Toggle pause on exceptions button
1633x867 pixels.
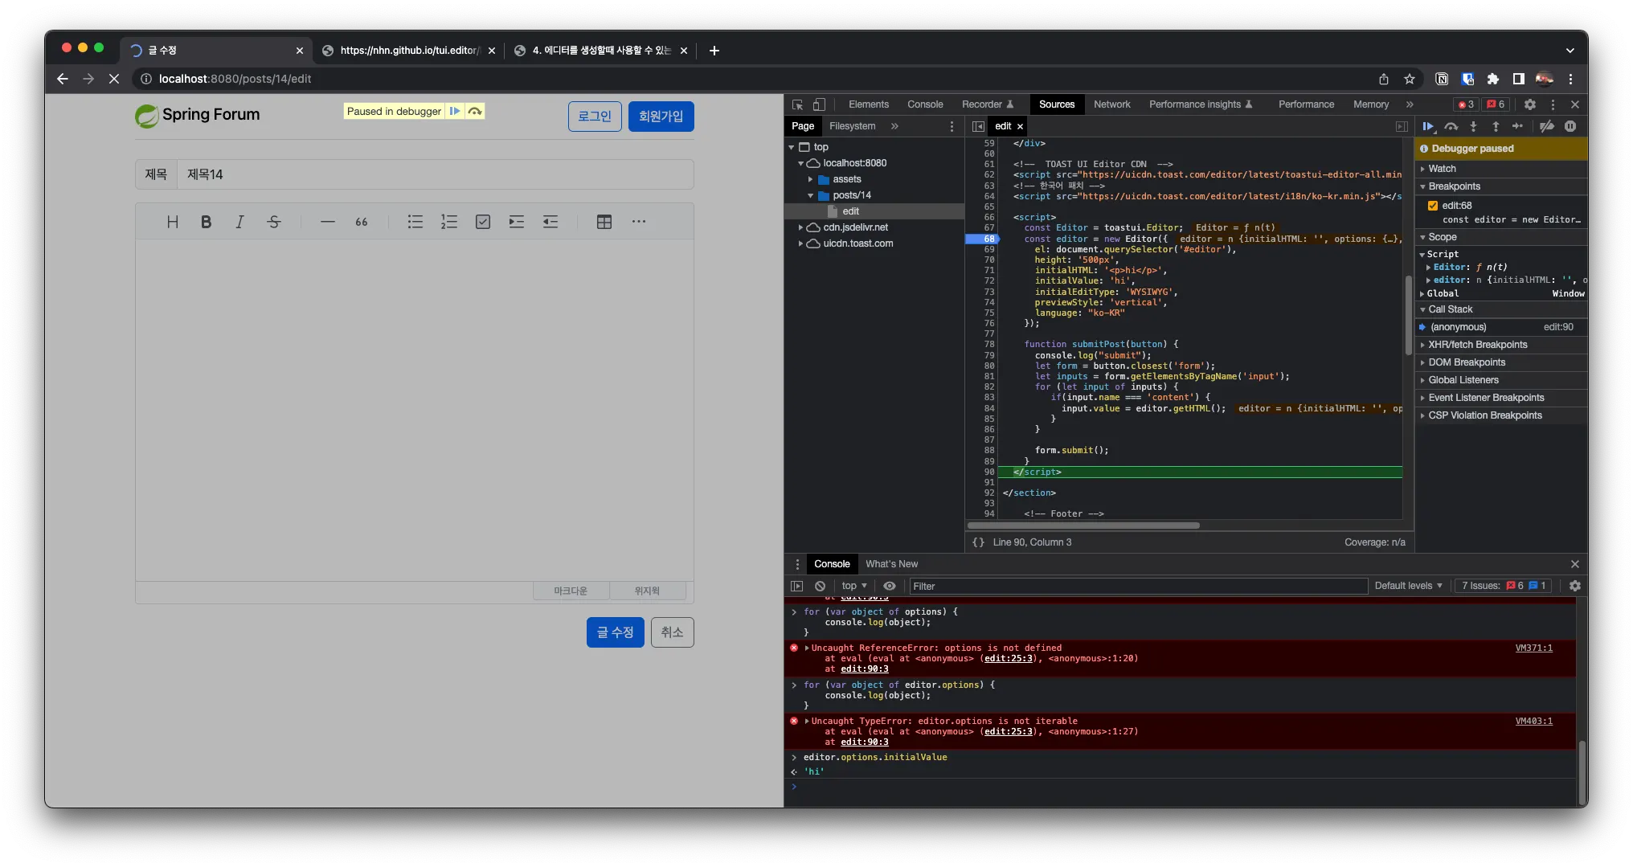pyautogui.click(x=1570, y=126)
